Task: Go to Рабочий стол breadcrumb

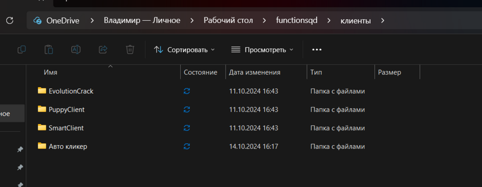Action: (228, 21)
